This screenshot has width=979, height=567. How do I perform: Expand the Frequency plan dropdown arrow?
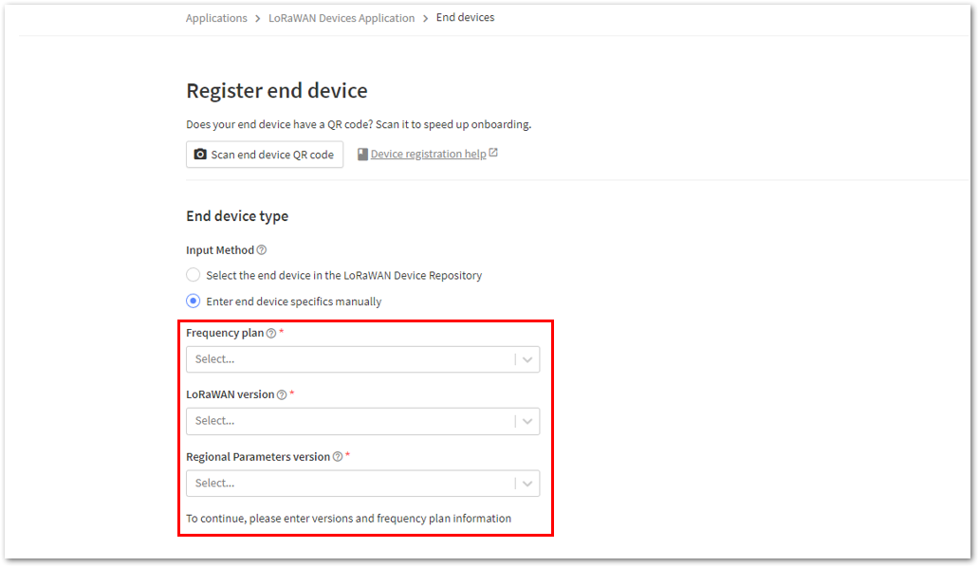pyautogui.click(x=526, y=359)
